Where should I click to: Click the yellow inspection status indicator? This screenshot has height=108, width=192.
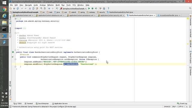click(x=188, y=19)
